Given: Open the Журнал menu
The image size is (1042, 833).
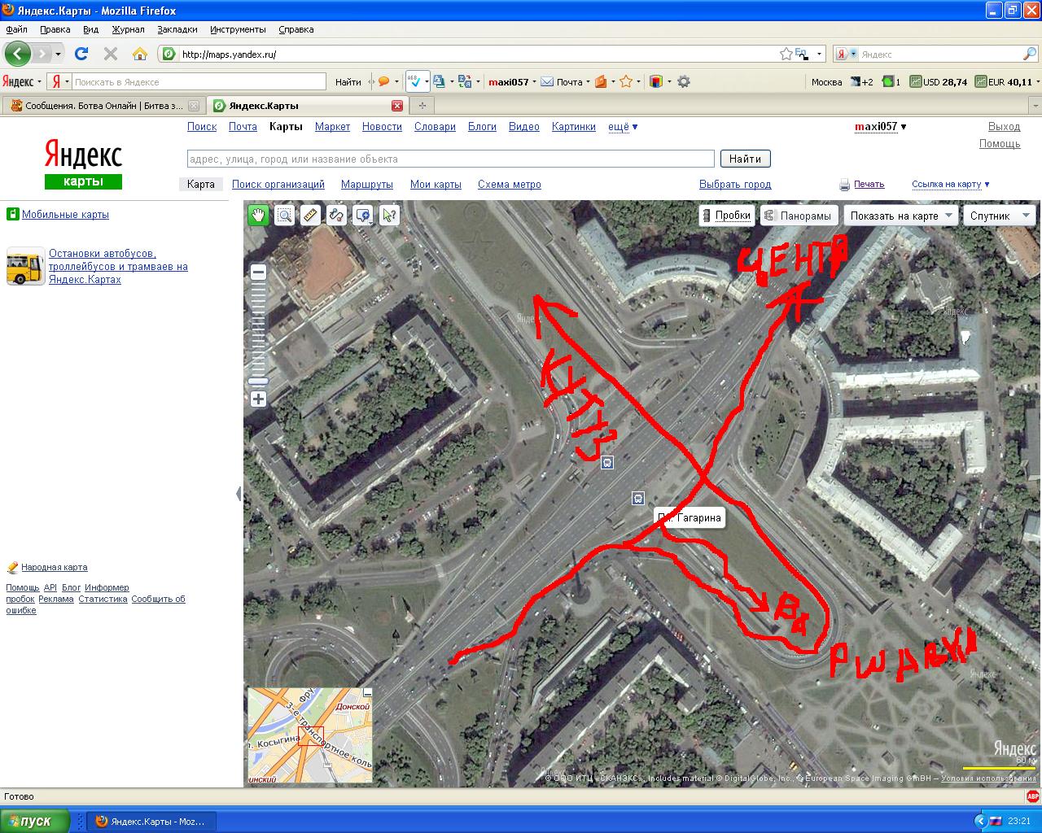Looking at the screenshot, I should [x=128, y=29].
